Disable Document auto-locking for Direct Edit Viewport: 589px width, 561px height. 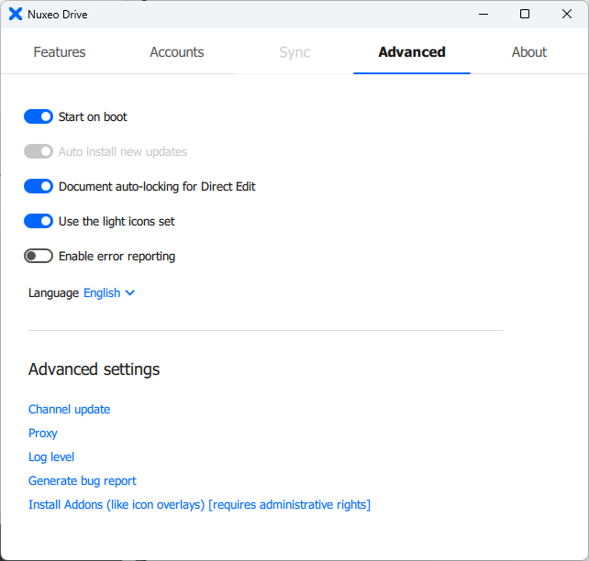coord(39,186)
